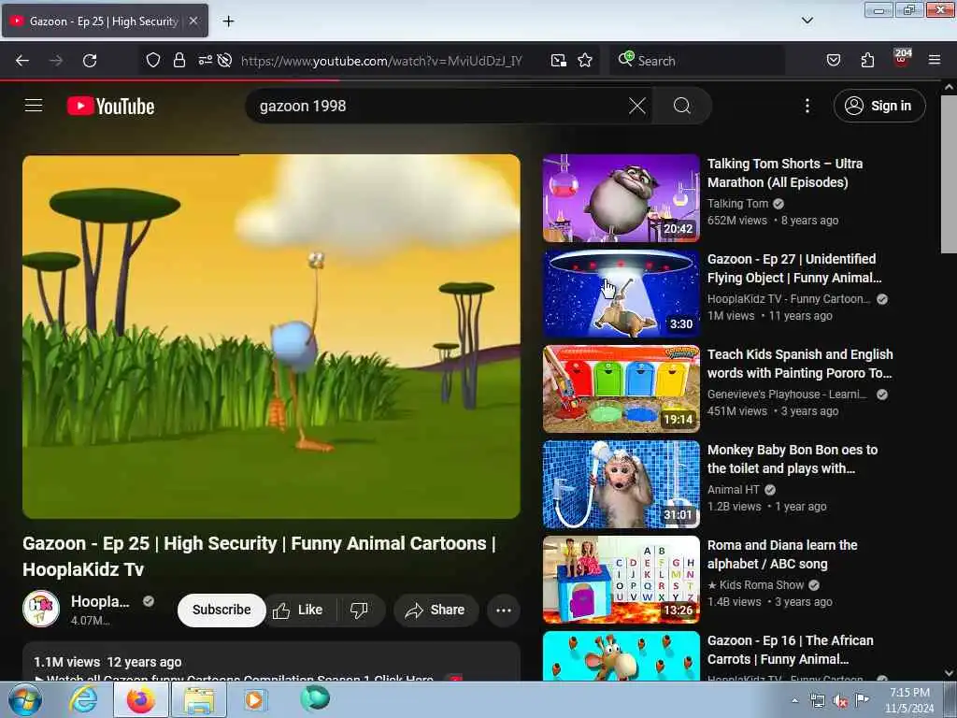Open Monkey Baby Bon Bon video title
This screenshot has width=957, height=718.
coord(793,458)
